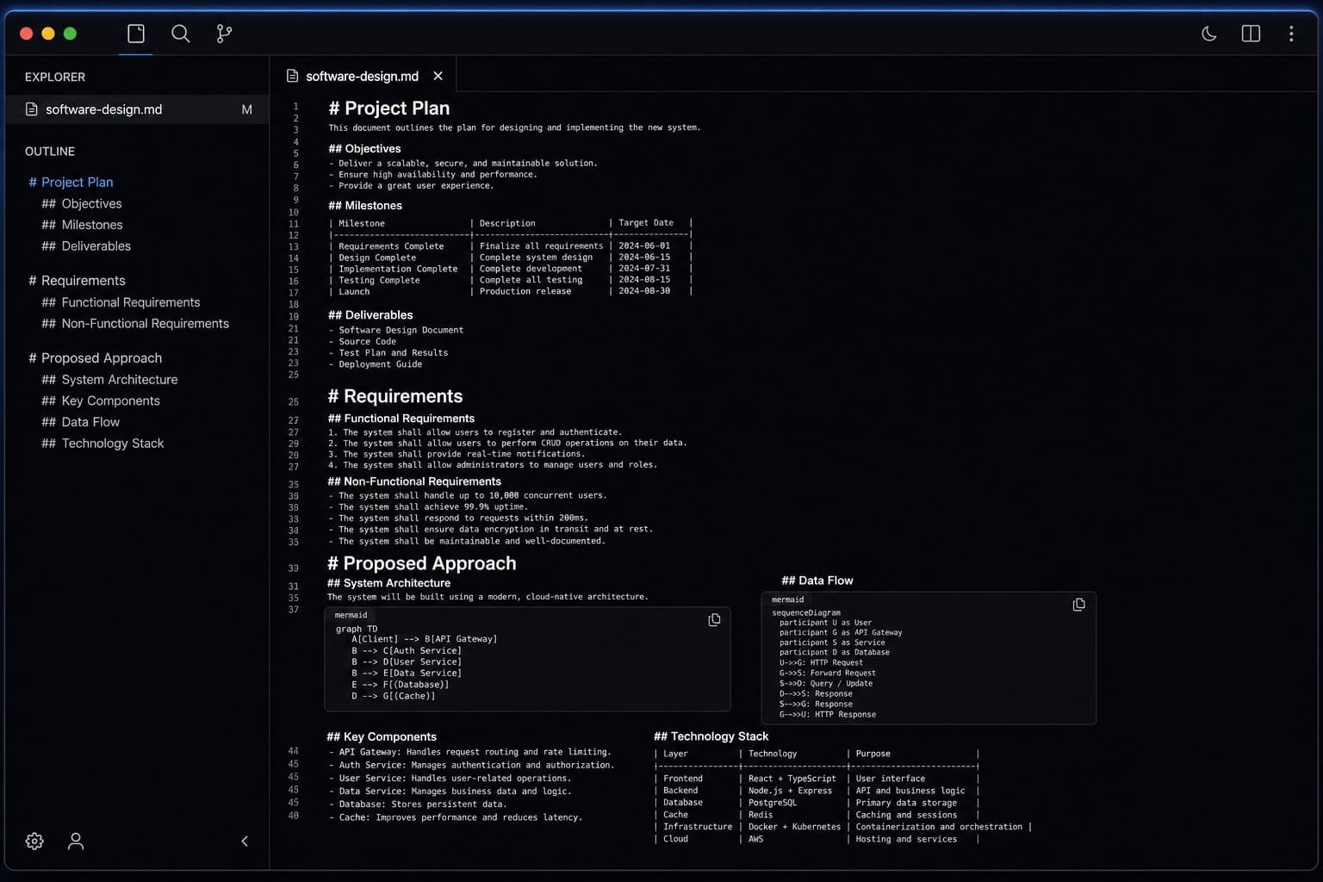Click the 'Deployment Guide' deliverable line
This screenshot has height=882, width=1323.
point(376,364)
